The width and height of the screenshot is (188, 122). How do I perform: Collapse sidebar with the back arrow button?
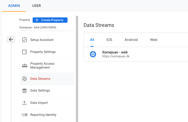[x=11, y=39]
